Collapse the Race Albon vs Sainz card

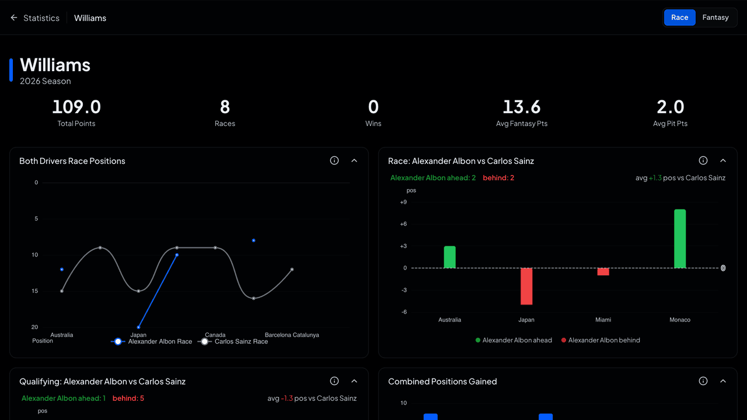click(x=723, y=160)
